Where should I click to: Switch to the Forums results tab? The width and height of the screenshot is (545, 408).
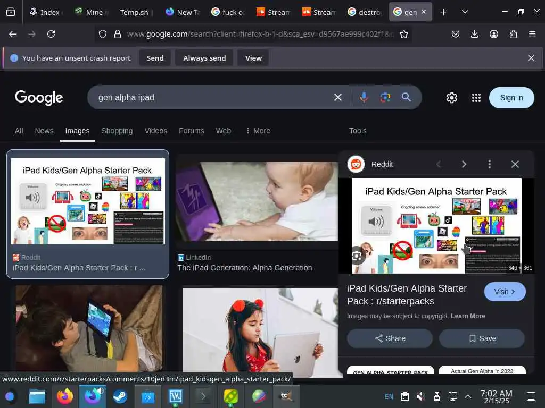(x=192, y=131)
